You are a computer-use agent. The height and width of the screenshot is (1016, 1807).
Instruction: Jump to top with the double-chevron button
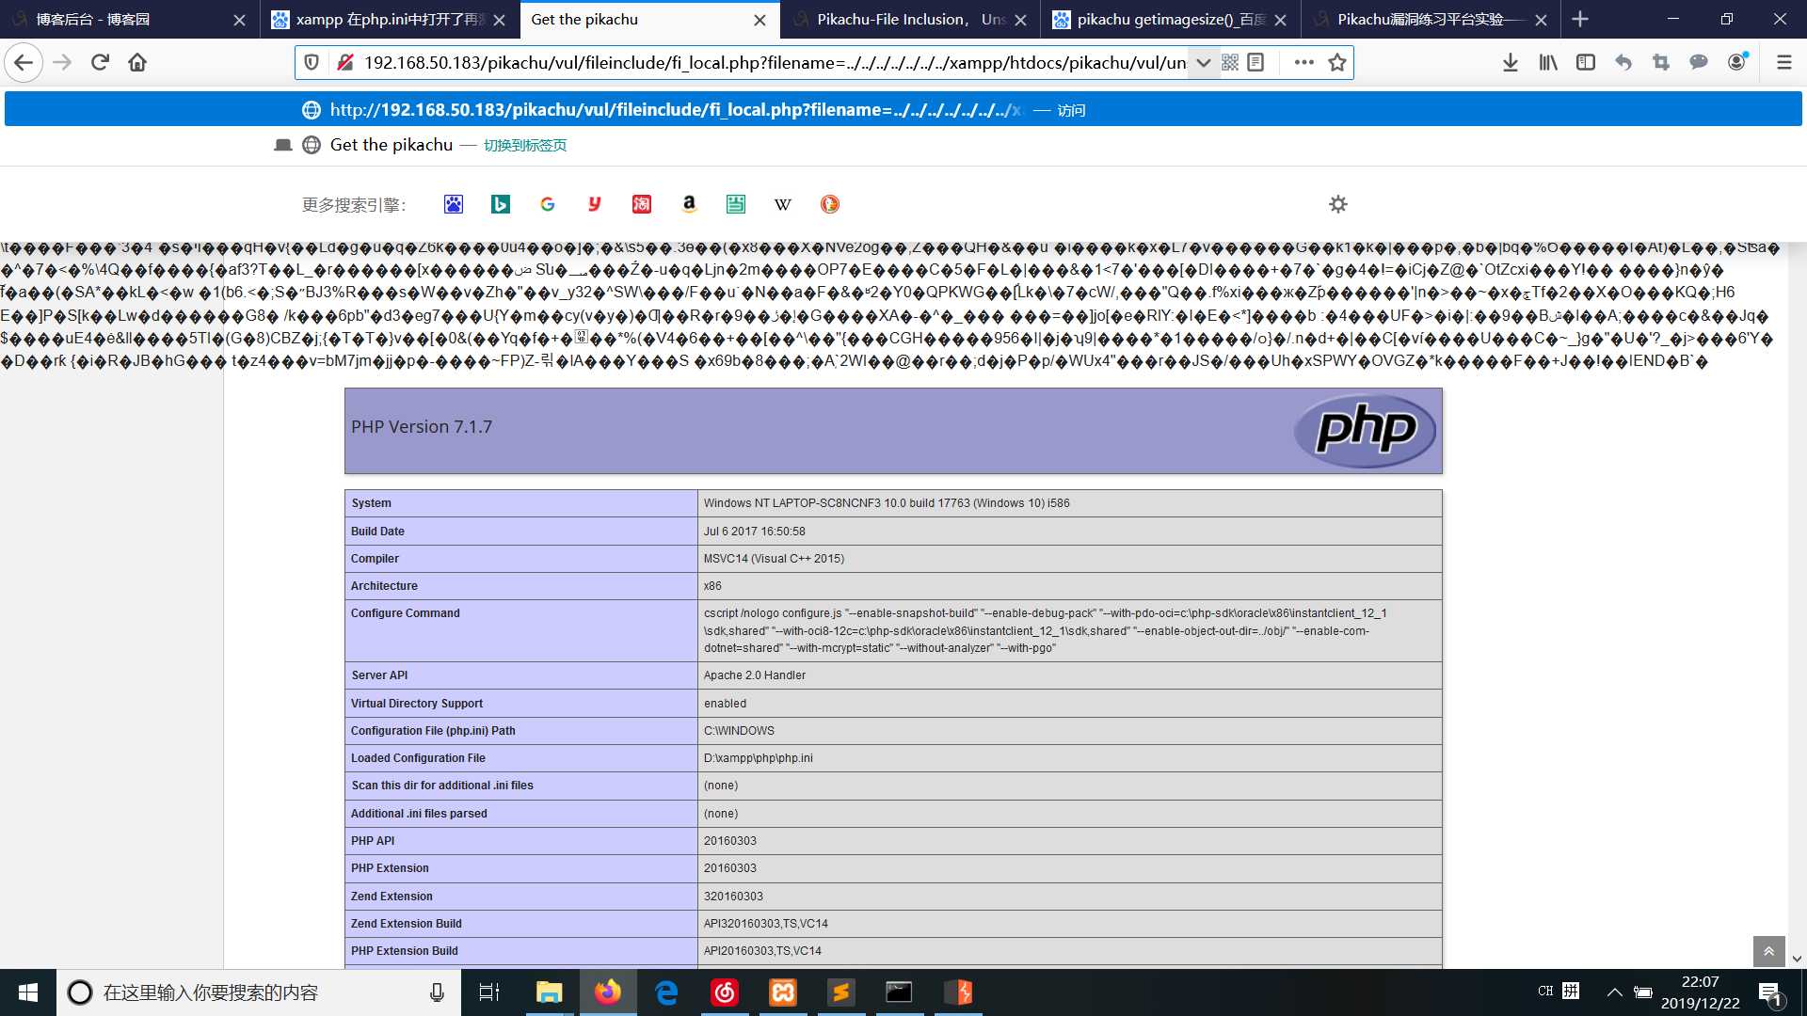1768,951
